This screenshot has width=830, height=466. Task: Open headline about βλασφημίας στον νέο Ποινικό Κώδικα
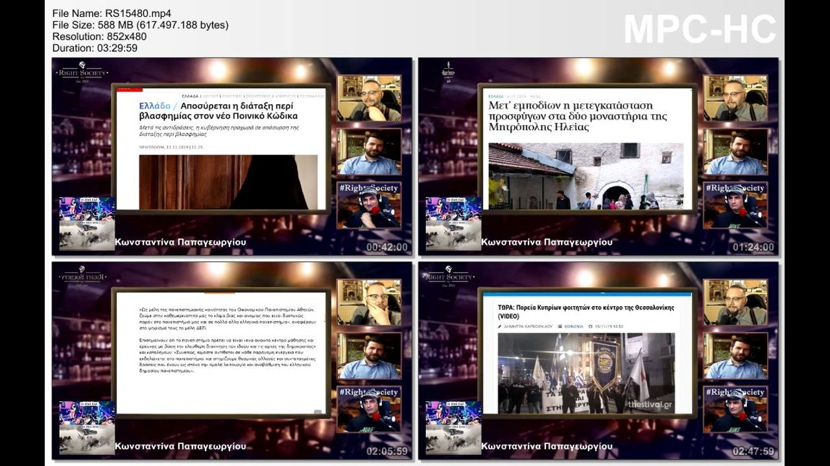(x=220, y=111)
